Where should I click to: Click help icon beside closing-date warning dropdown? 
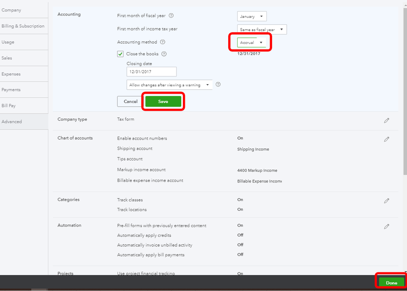tap(218, 84)
